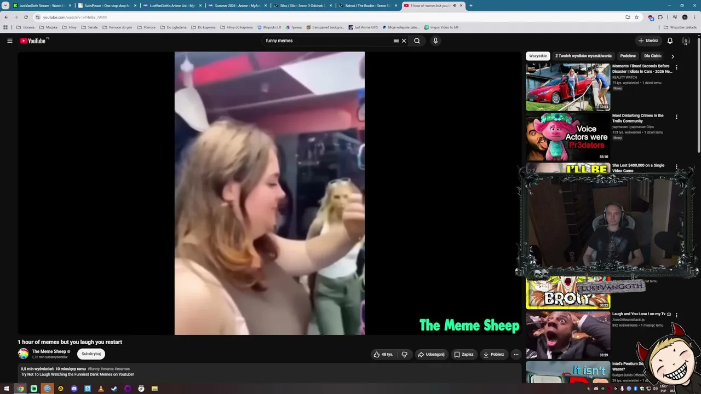
Task: Open the virtual keyboard in search box
Action: 396,40
